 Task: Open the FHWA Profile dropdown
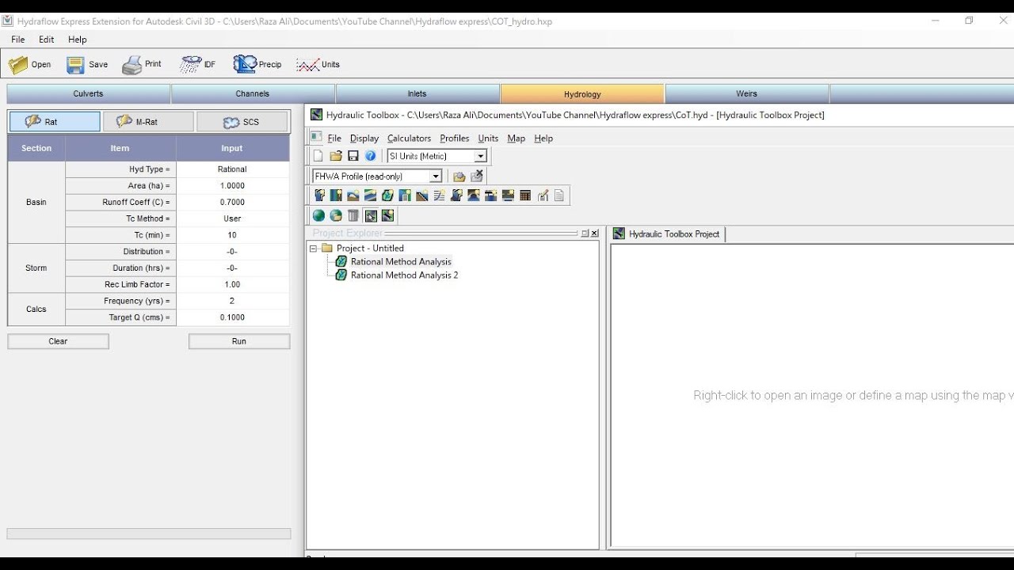(x=436, y=177)
